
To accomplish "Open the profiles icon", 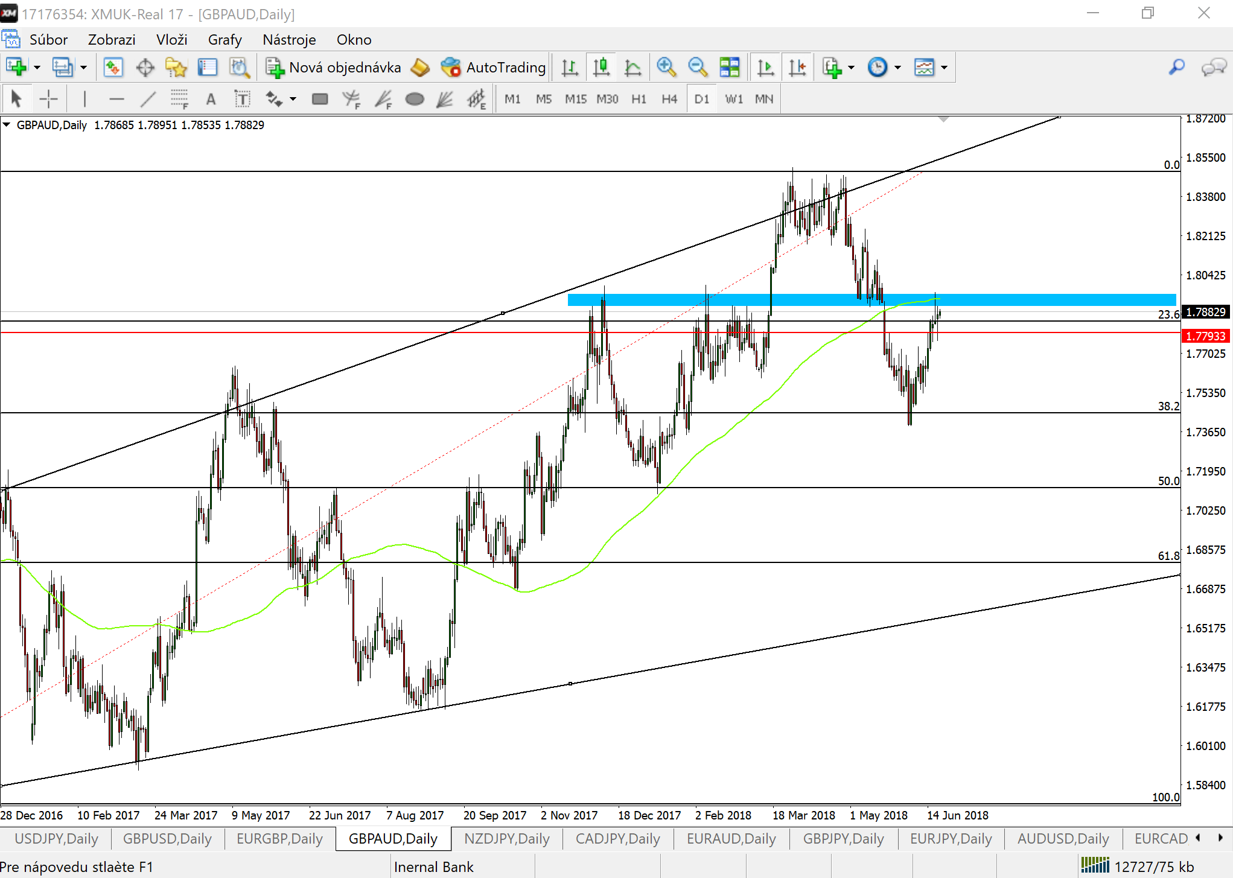I will click(62, 67).
